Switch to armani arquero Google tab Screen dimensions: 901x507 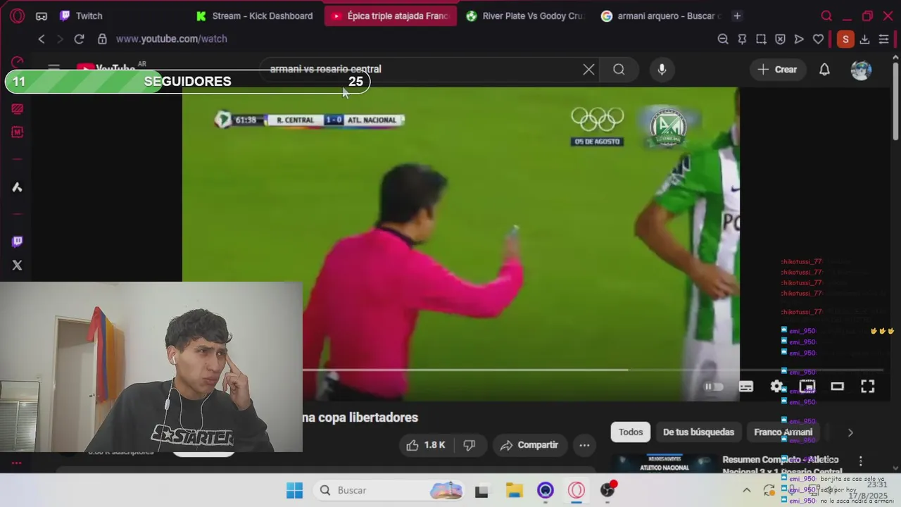tap(661, 15)
